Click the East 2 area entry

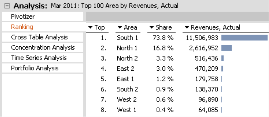tap(125, 69)
